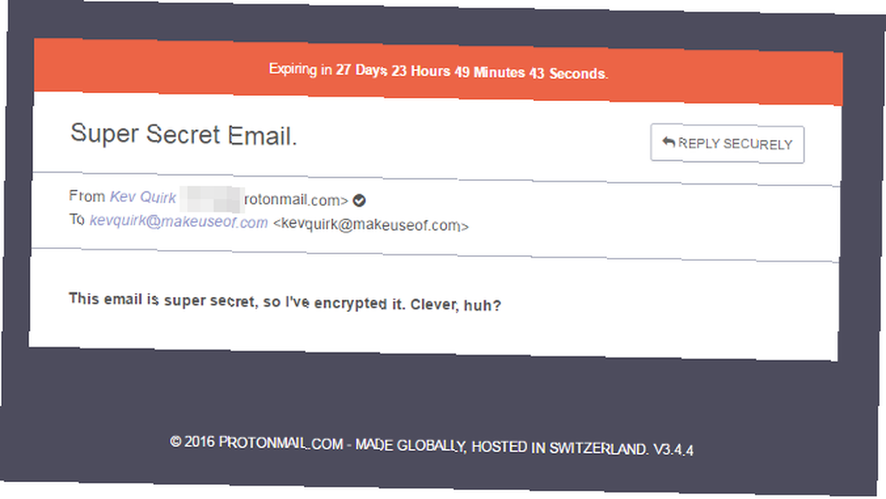This screenshot has width=886, height=499.
Task: Open the italic kevquirk@makeuseof.com recipient link
Action: coord(179,221)
